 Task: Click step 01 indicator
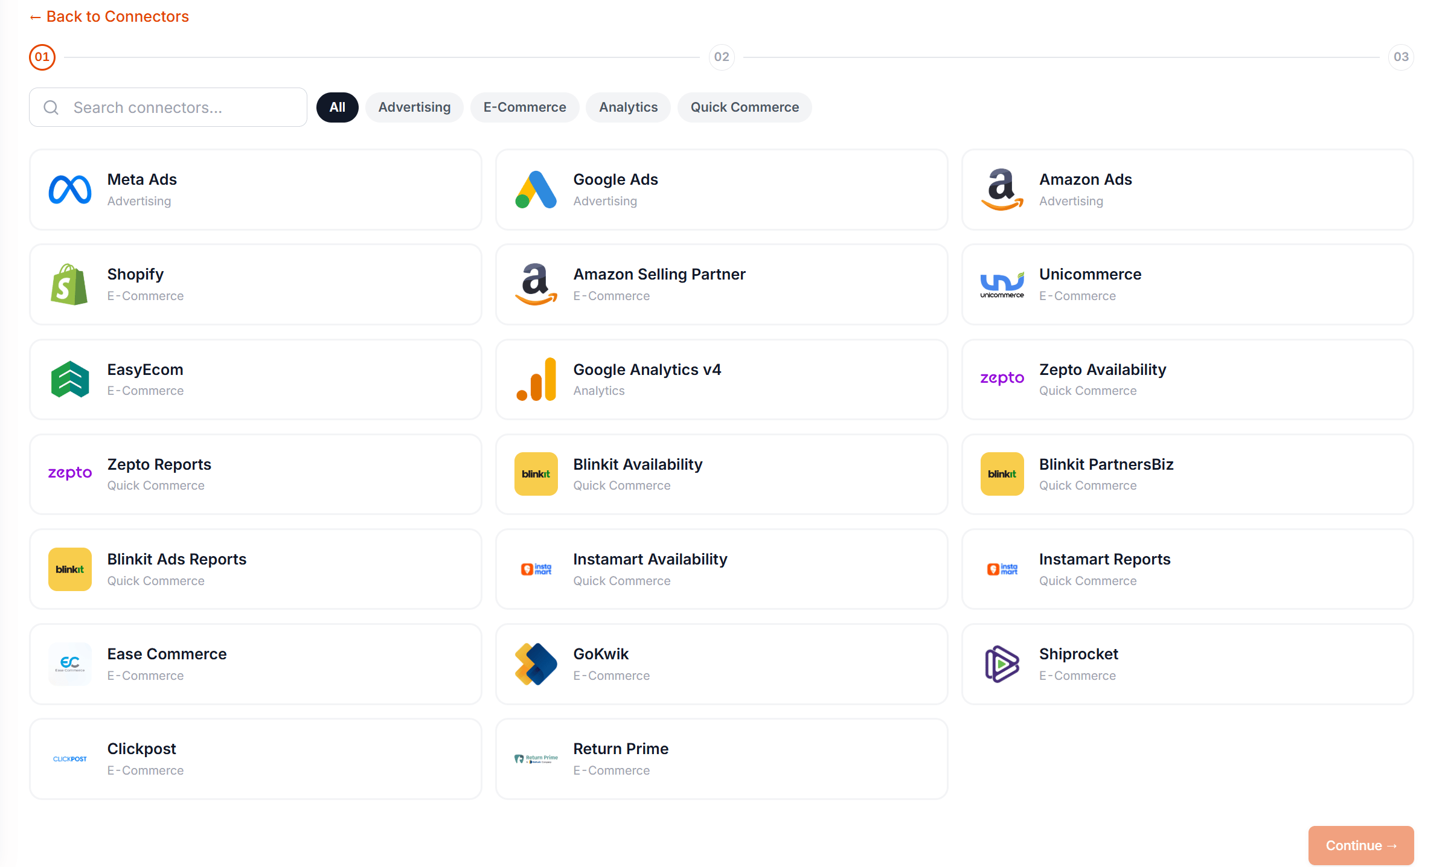(x=42, y=57)
